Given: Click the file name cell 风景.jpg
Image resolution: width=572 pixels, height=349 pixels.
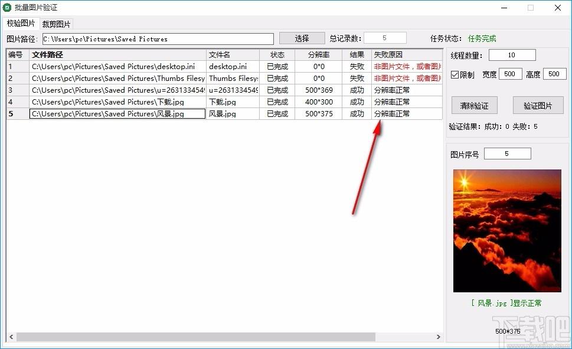Looking at the screenshot, I should tap(233, 113).
